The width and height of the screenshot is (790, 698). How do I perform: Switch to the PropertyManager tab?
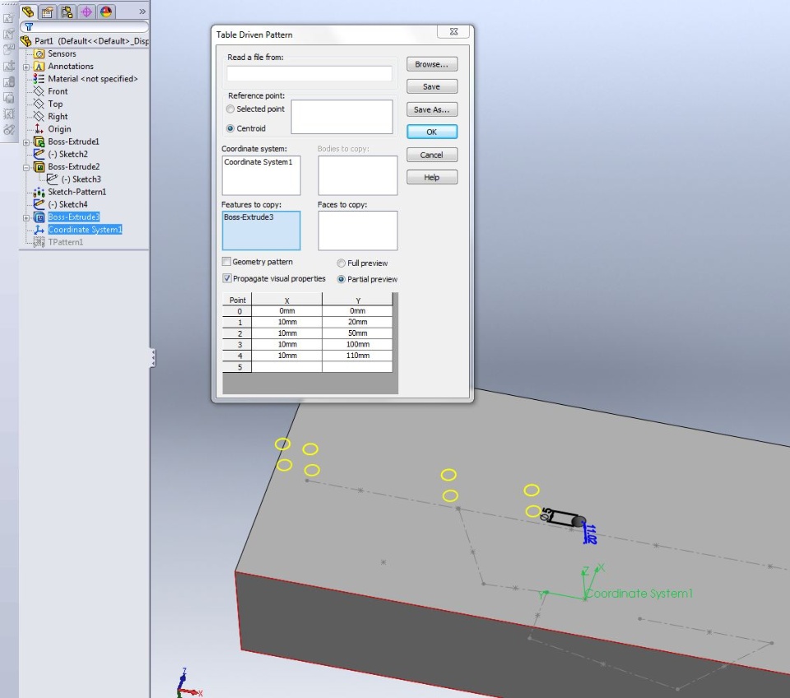(48, 12)
